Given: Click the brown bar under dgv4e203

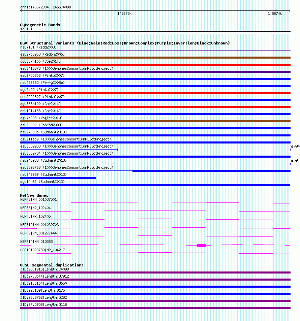Looking at the screenshot, I should (155, 121).
